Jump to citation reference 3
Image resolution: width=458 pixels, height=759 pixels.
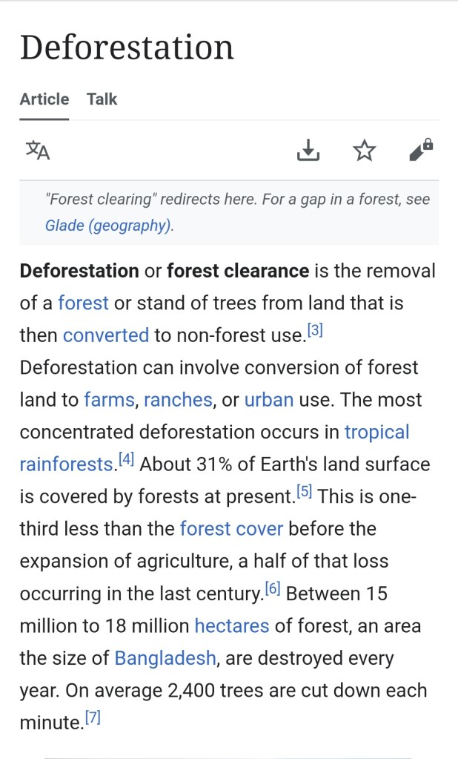pos(315,331)
